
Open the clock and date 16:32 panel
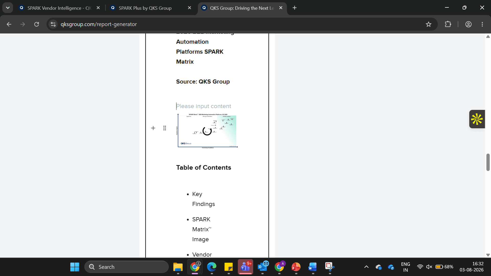pyautogui.click(x=472, y=267)
